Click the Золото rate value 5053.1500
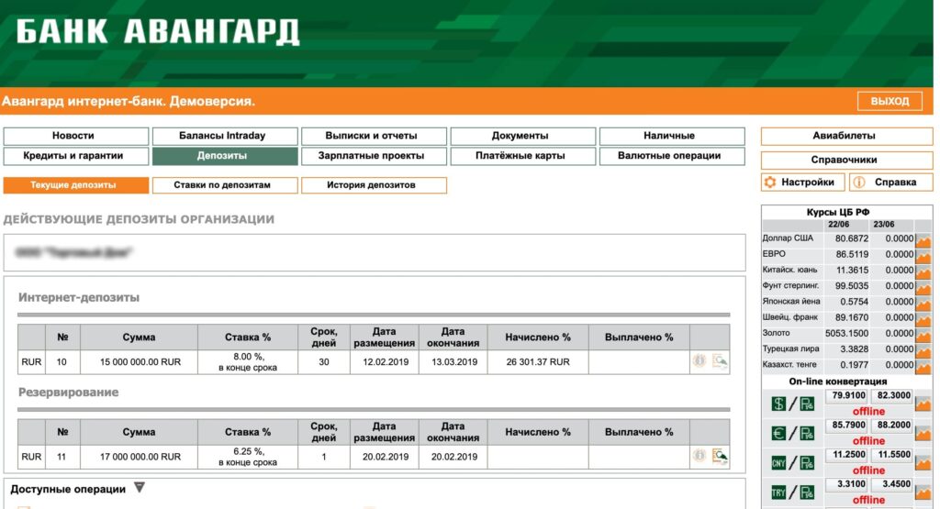 tap(846, 334)
